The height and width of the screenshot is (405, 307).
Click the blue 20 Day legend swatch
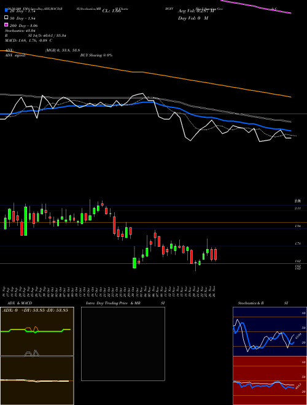[6, 10]
